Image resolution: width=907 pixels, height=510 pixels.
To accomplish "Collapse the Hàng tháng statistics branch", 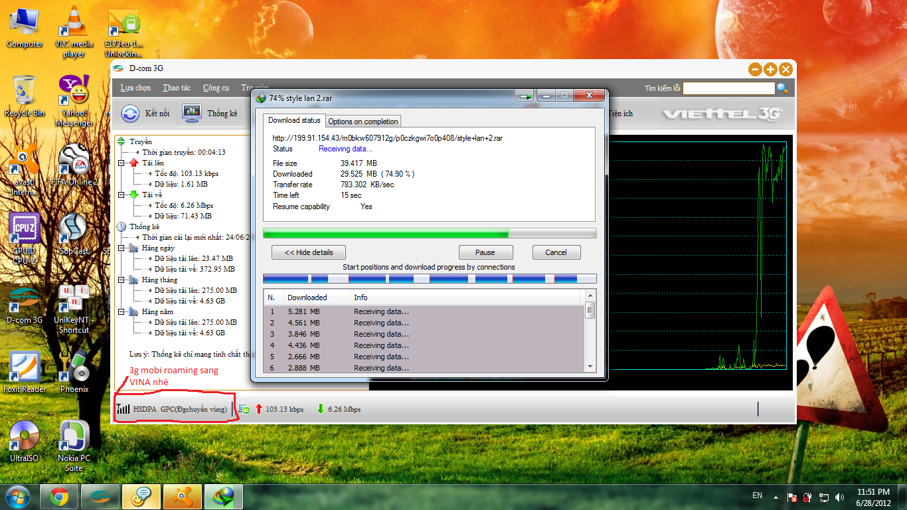I will (121, 280).
